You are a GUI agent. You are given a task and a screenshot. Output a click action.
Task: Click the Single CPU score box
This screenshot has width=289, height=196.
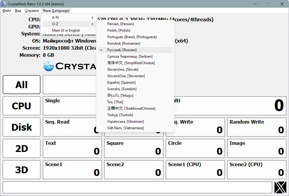click(x=70, y=106)
